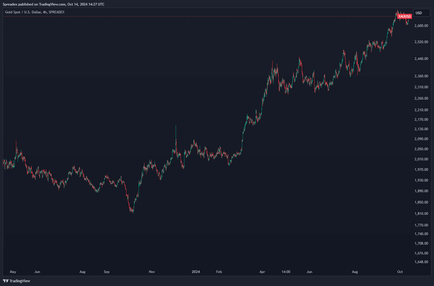
Task: Click the TradingView logo icon
Action: click(6, 281)
